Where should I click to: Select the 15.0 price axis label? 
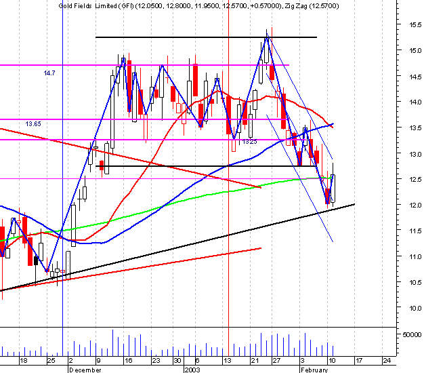(415, 51)
